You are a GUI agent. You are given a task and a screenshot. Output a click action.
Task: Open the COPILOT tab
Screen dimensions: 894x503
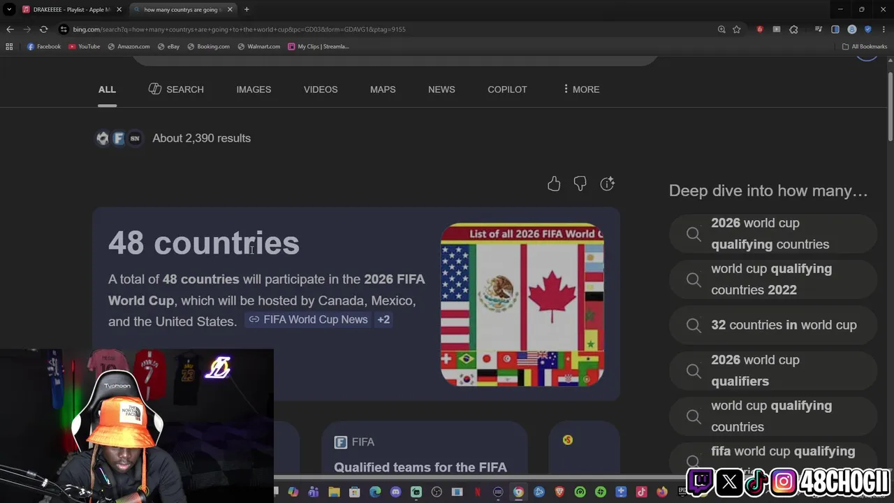pos(507,89)
